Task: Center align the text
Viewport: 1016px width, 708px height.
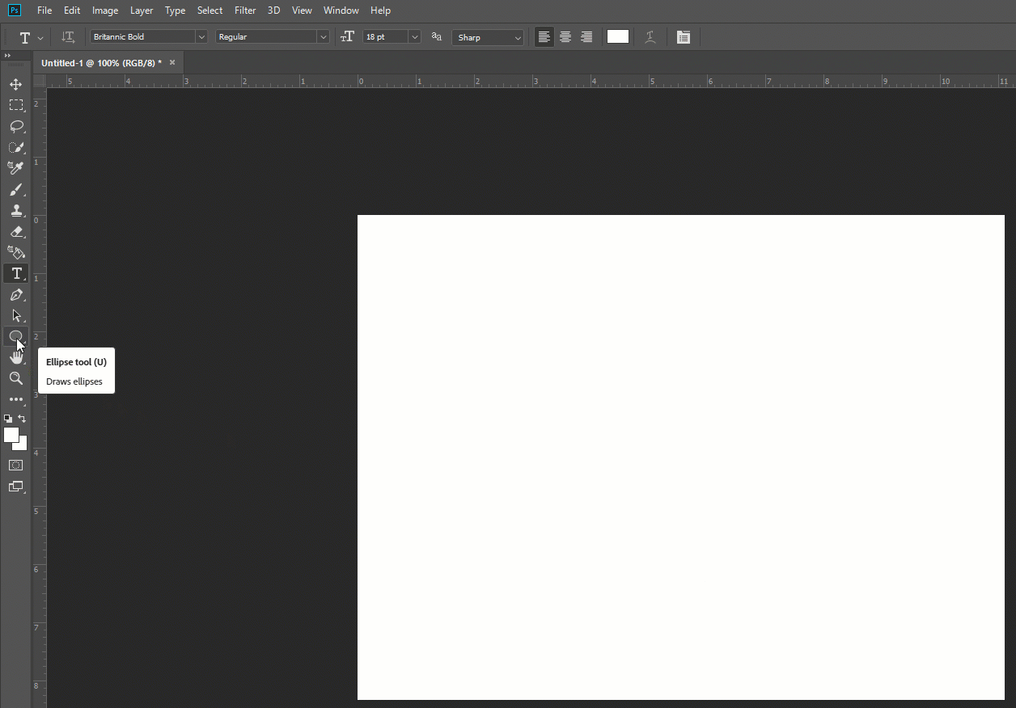Action: pos(565,37)
